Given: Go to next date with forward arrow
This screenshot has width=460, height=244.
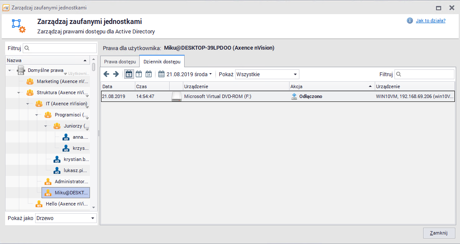Looking at the screenshot, I should pos(116,74).
